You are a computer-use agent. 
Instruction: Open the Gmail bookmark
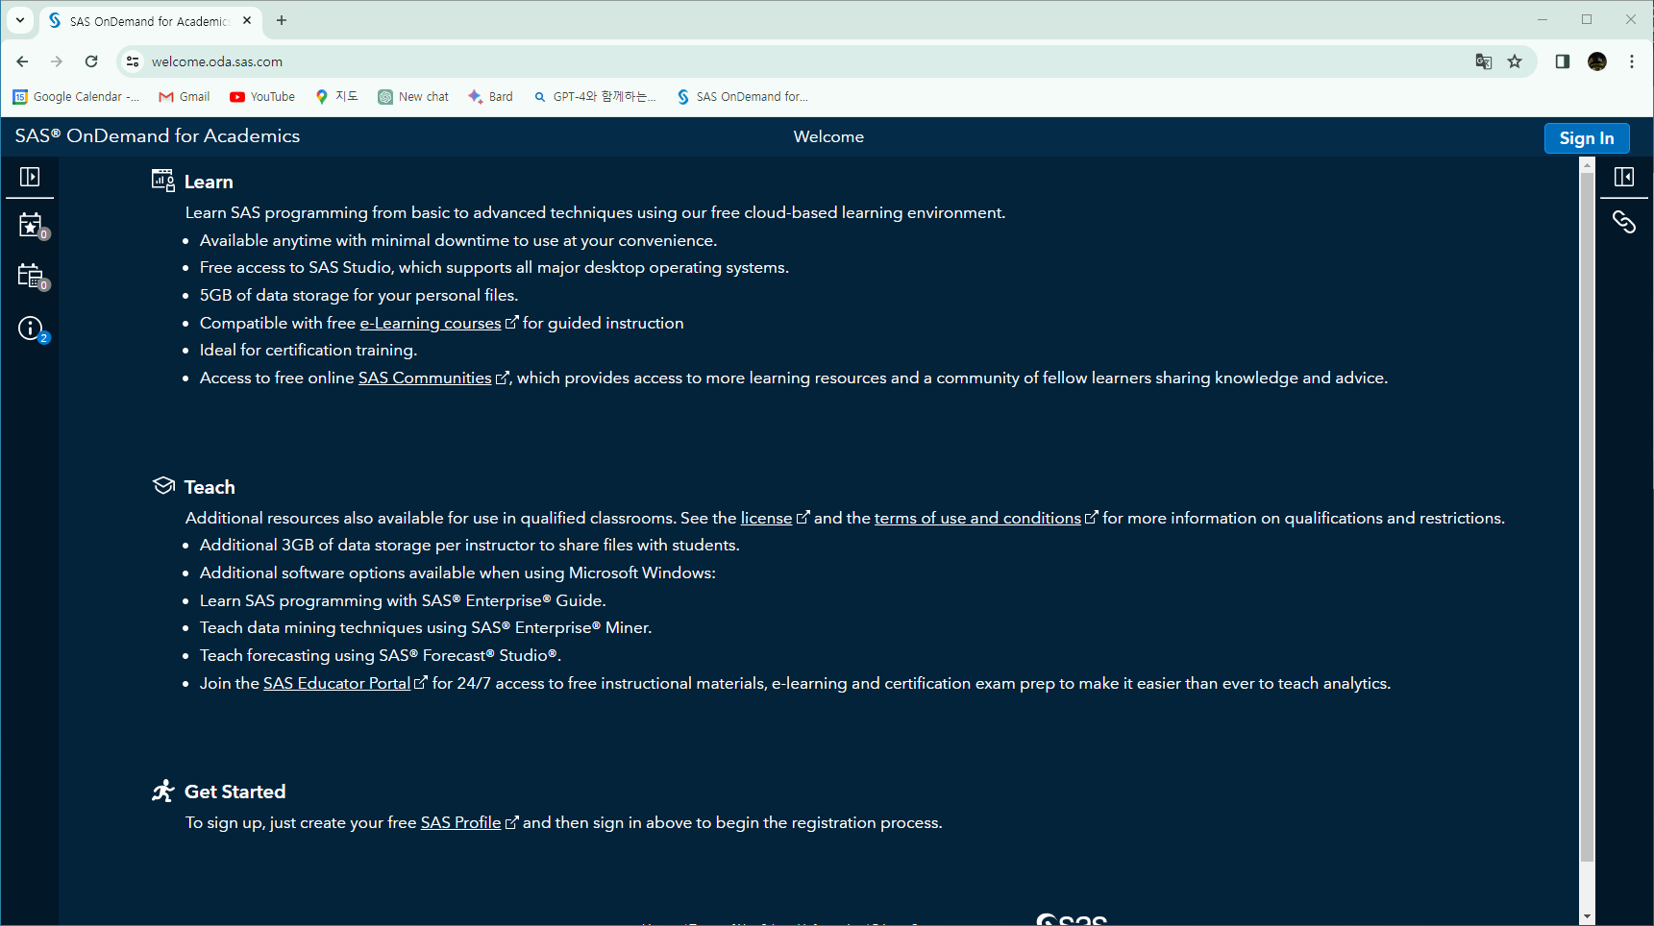pos(185,97)
